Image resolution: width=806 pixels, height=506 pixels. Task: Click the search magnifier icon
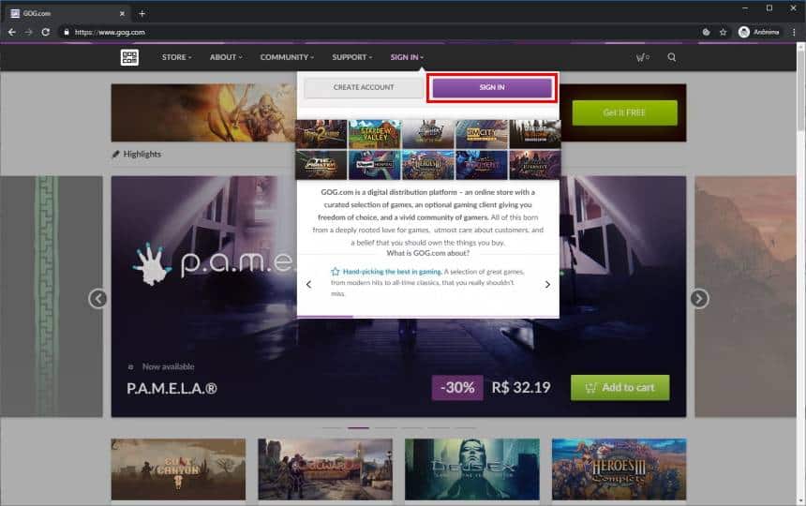click(x=671, y=57)
